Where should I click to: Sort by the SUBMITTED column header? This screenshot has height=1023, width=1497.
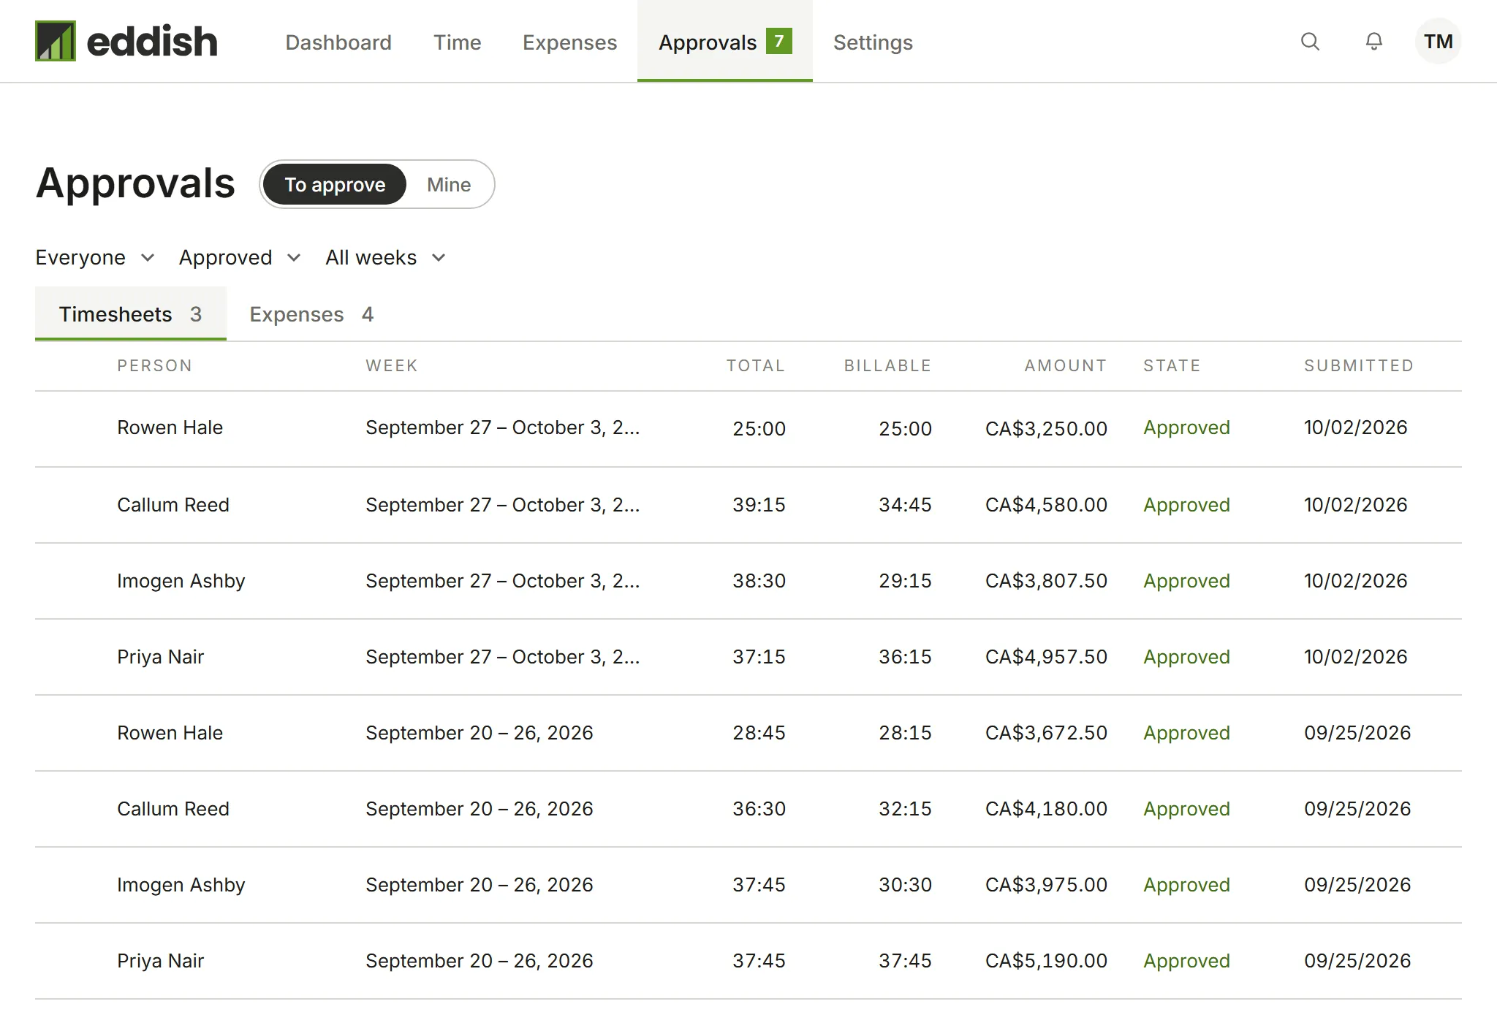coord(1359,365)
